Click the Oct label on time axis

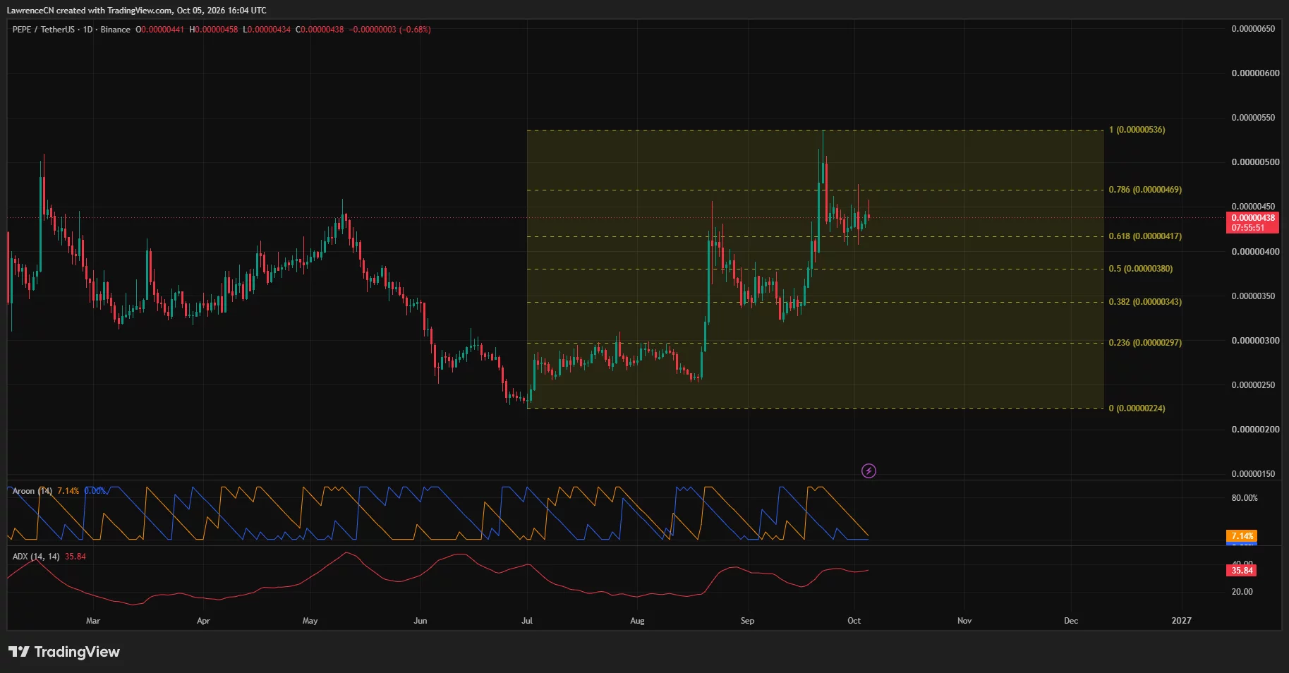coord(854,621)
